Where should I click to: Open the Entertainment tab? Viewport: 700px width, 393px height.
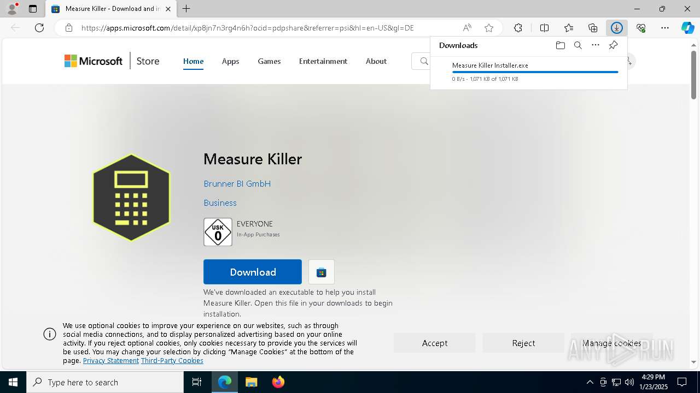pyautogui.click(x=323, y=61)
